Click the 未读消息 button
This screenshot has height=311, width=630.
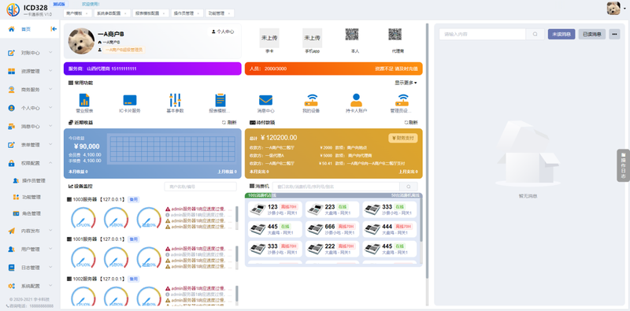click(x=561, y=34)
